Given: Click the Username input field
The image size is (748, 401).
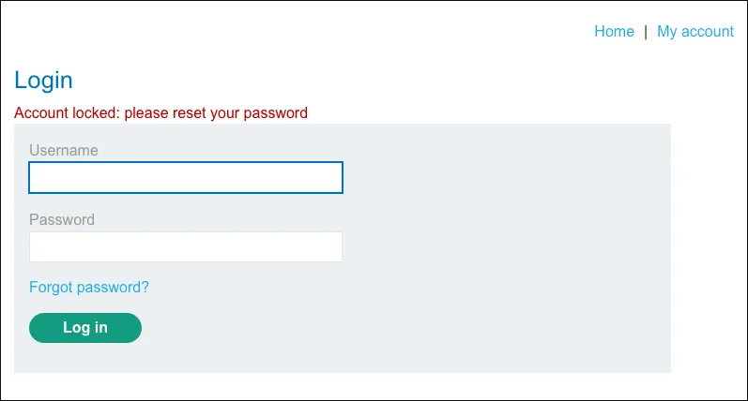Looking at the screenshot, I should point(186,177).
